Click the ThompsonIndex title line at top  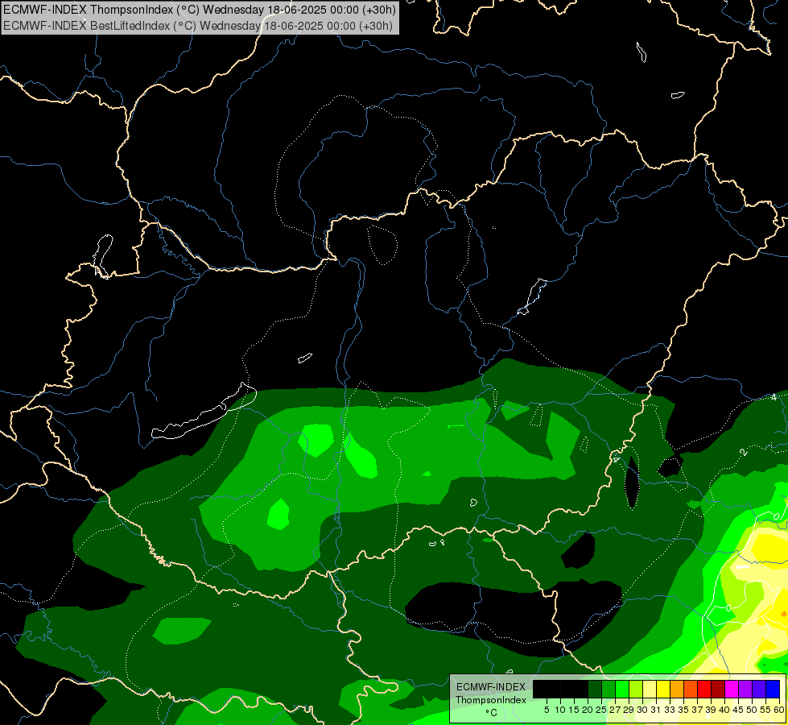200,9
